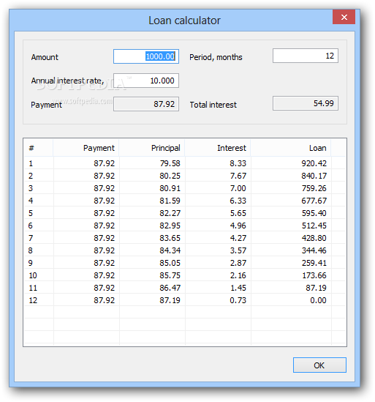Close the Loan calculator dialog
Image resolution: width=375 pixels, height=402 pixels.
click(344, 17)
